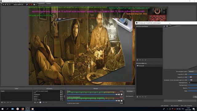Select the ЧАТ source row
The image size is (197, 111).
(x=49, y=93)
